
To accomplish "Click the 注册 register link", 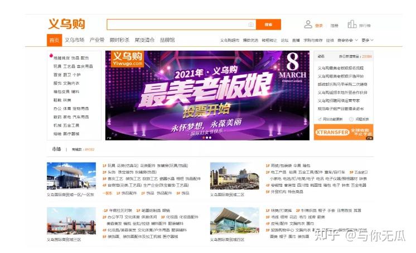I will tap(334, 26).
